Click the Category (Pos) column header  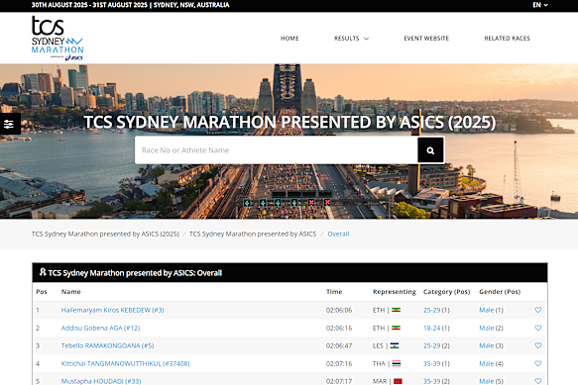(x=446, y=292)
